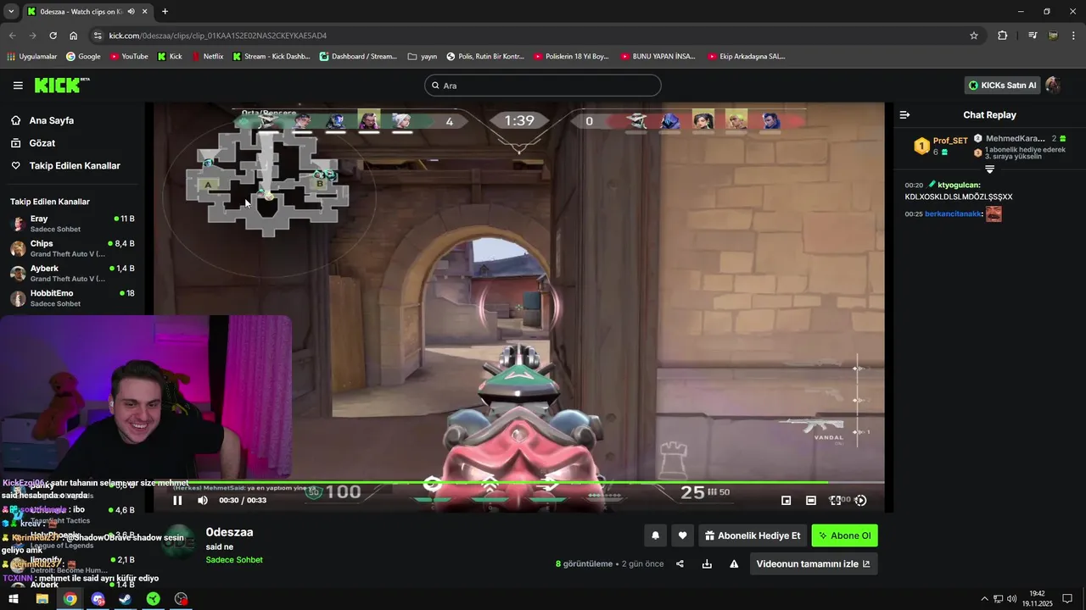Open the Kick hamburger sidebar menu
This screenshot has width=1086, height=610.
click(18, 86)
